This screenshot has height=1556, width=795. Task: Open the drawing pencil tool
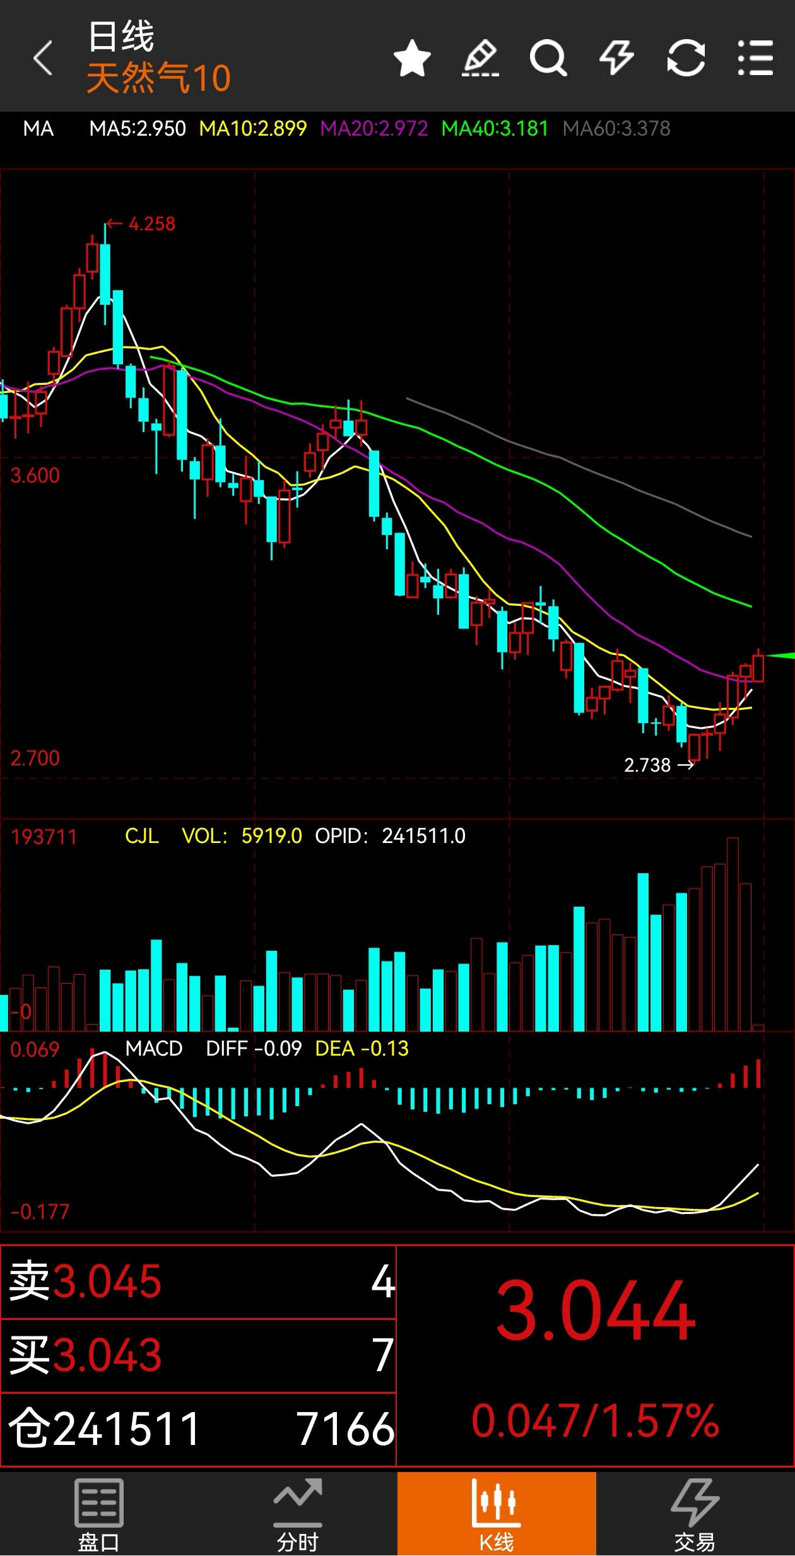click(481, 58)
